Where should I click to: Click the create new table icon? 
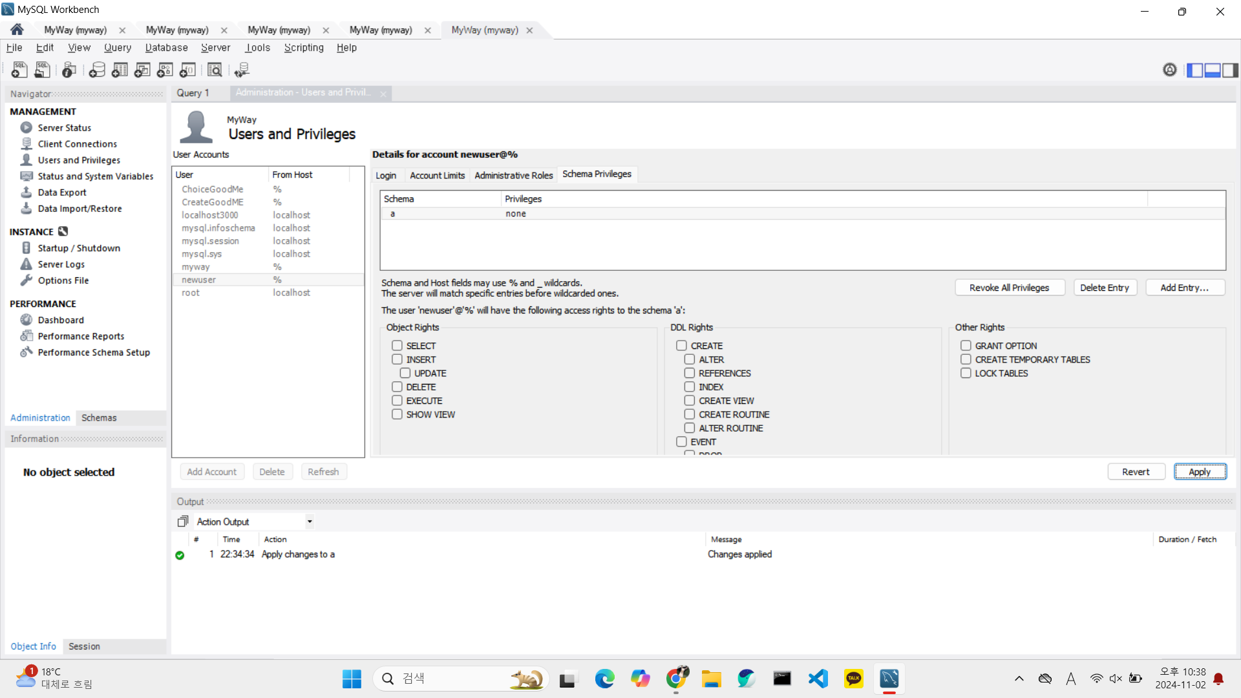120,70
